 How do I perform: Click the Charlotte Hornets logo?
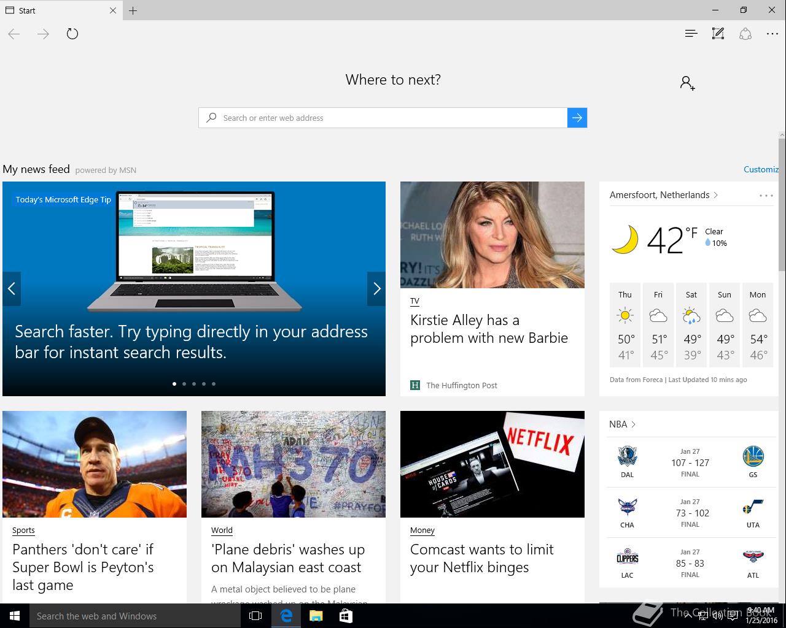pos(627,507)
